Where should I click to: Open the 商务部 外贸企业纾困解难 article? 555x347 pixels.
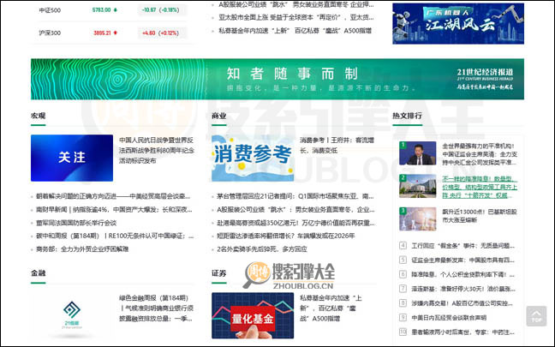pyautogui.click(x=82, y=249)
